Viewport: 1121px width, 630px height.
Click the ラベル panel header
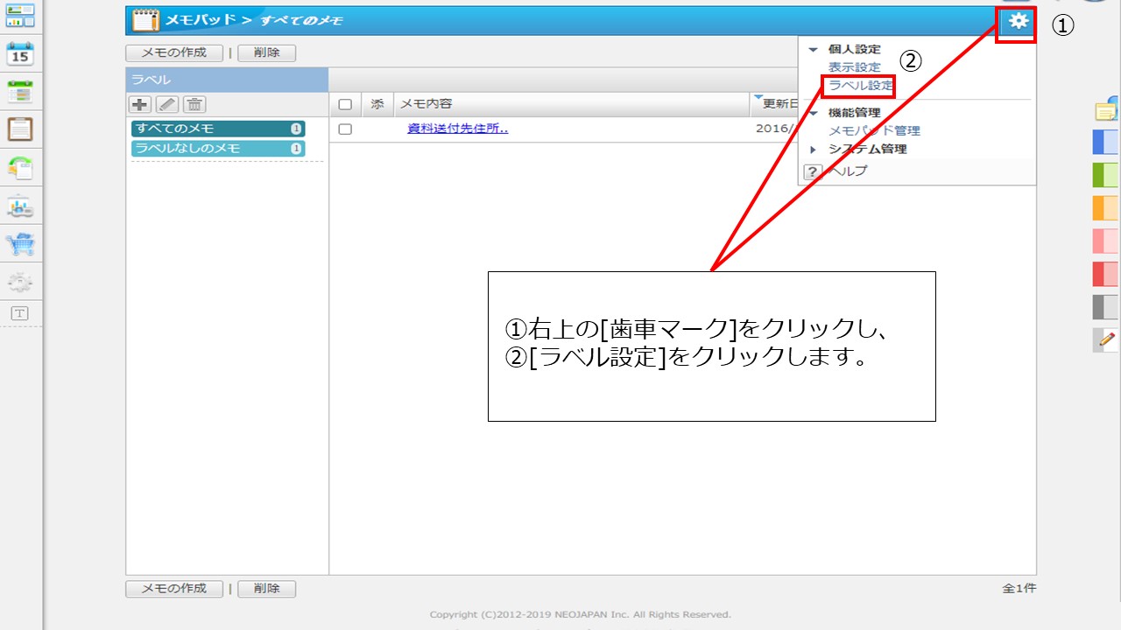[x=227, y=80]
